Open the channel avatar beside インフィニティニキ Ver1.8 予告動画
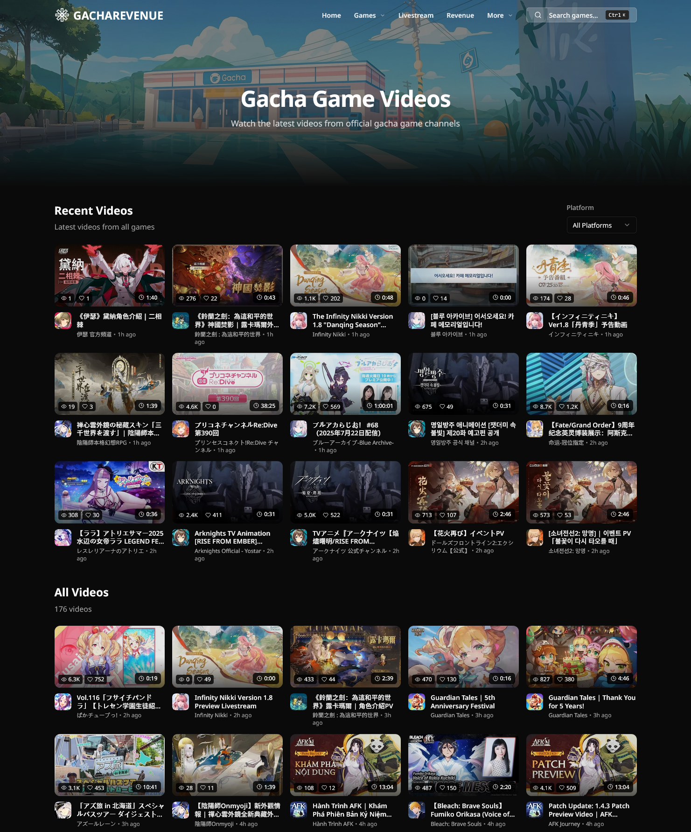The width and height of the screenshot is (691, 832). pos(535,321)
